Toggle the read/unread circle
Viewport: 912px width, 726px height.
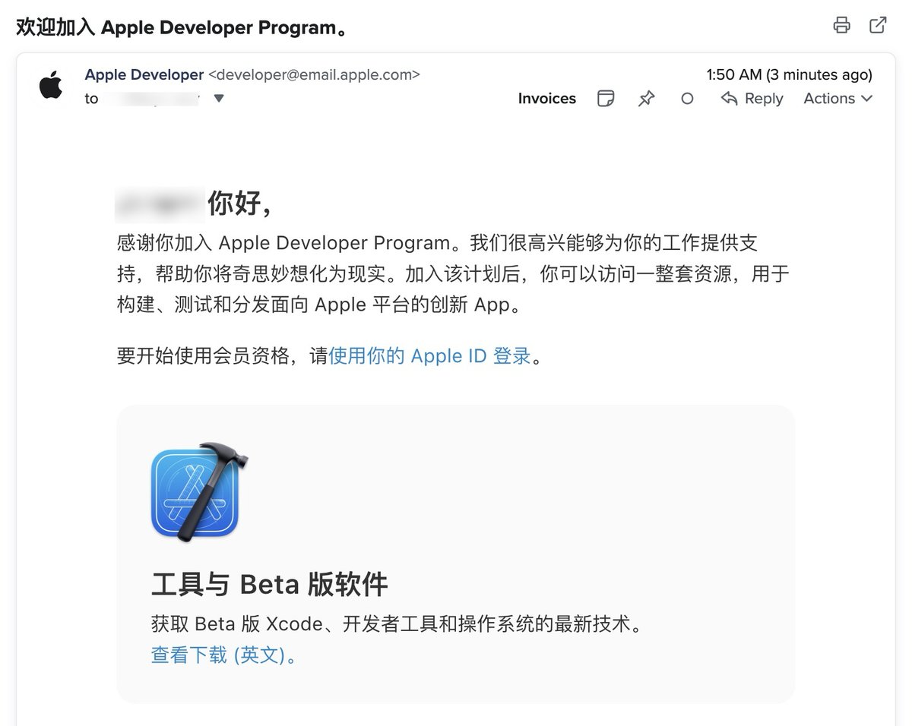pyautogui.click(x=687, y=99)
